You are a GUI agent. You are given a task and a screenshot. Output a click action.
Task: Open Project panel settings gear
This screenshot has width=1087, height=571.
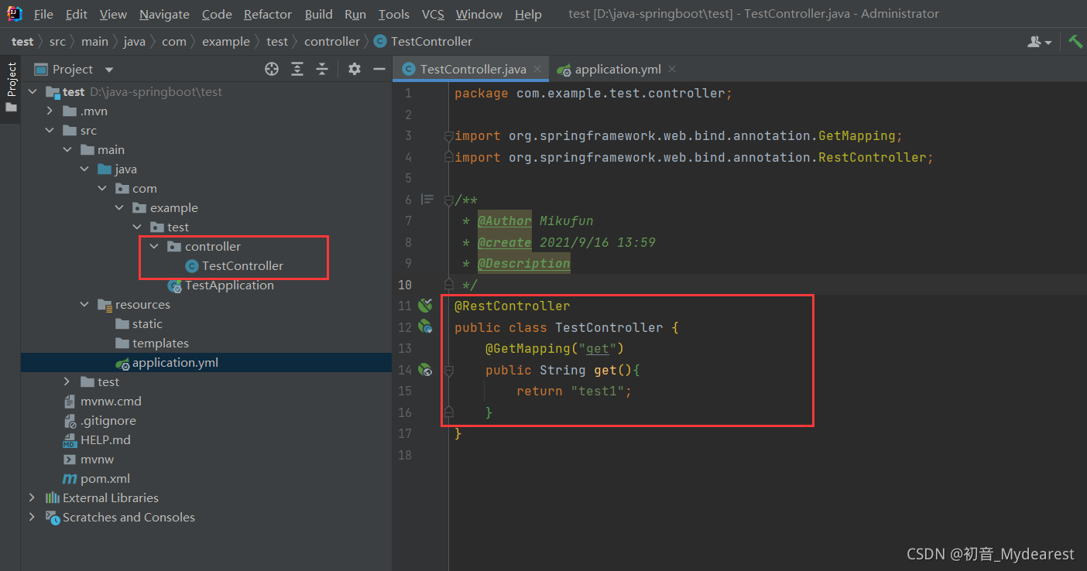tap(355, 69)
